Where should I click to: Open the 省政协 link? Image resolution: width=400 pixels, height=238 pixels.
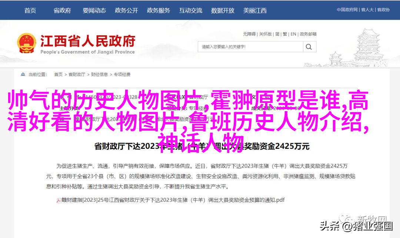383,10
